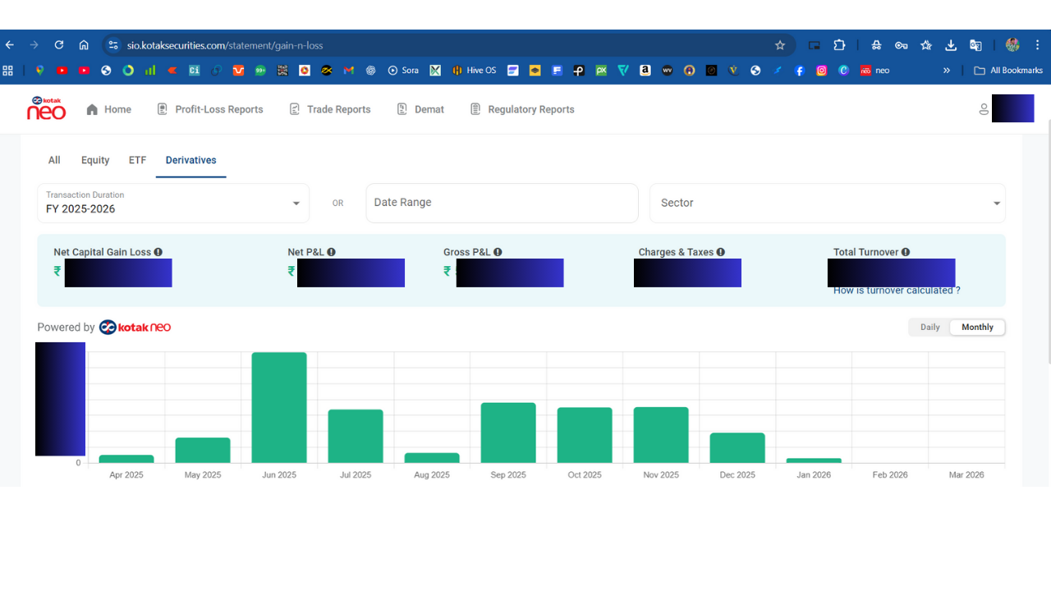Click the info icon beside Charges & Taxes

click(721, 252)
